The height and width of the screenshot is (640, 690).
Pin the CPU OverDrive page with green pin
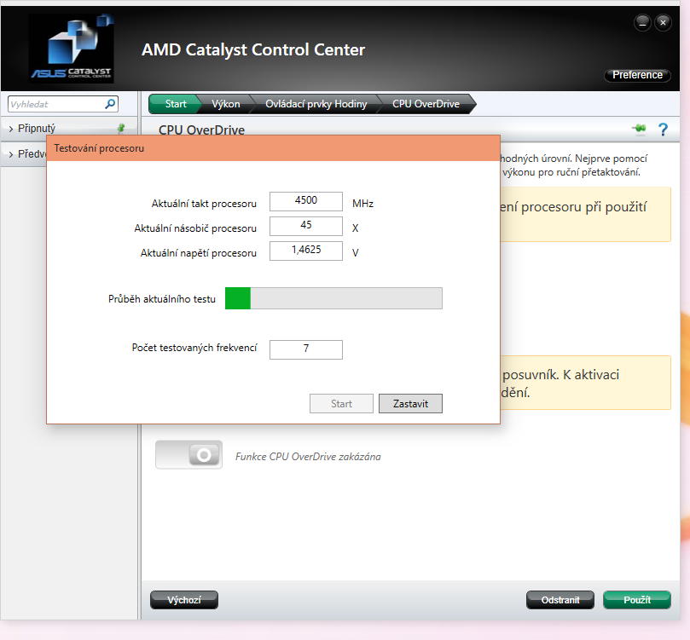[640, 129]
